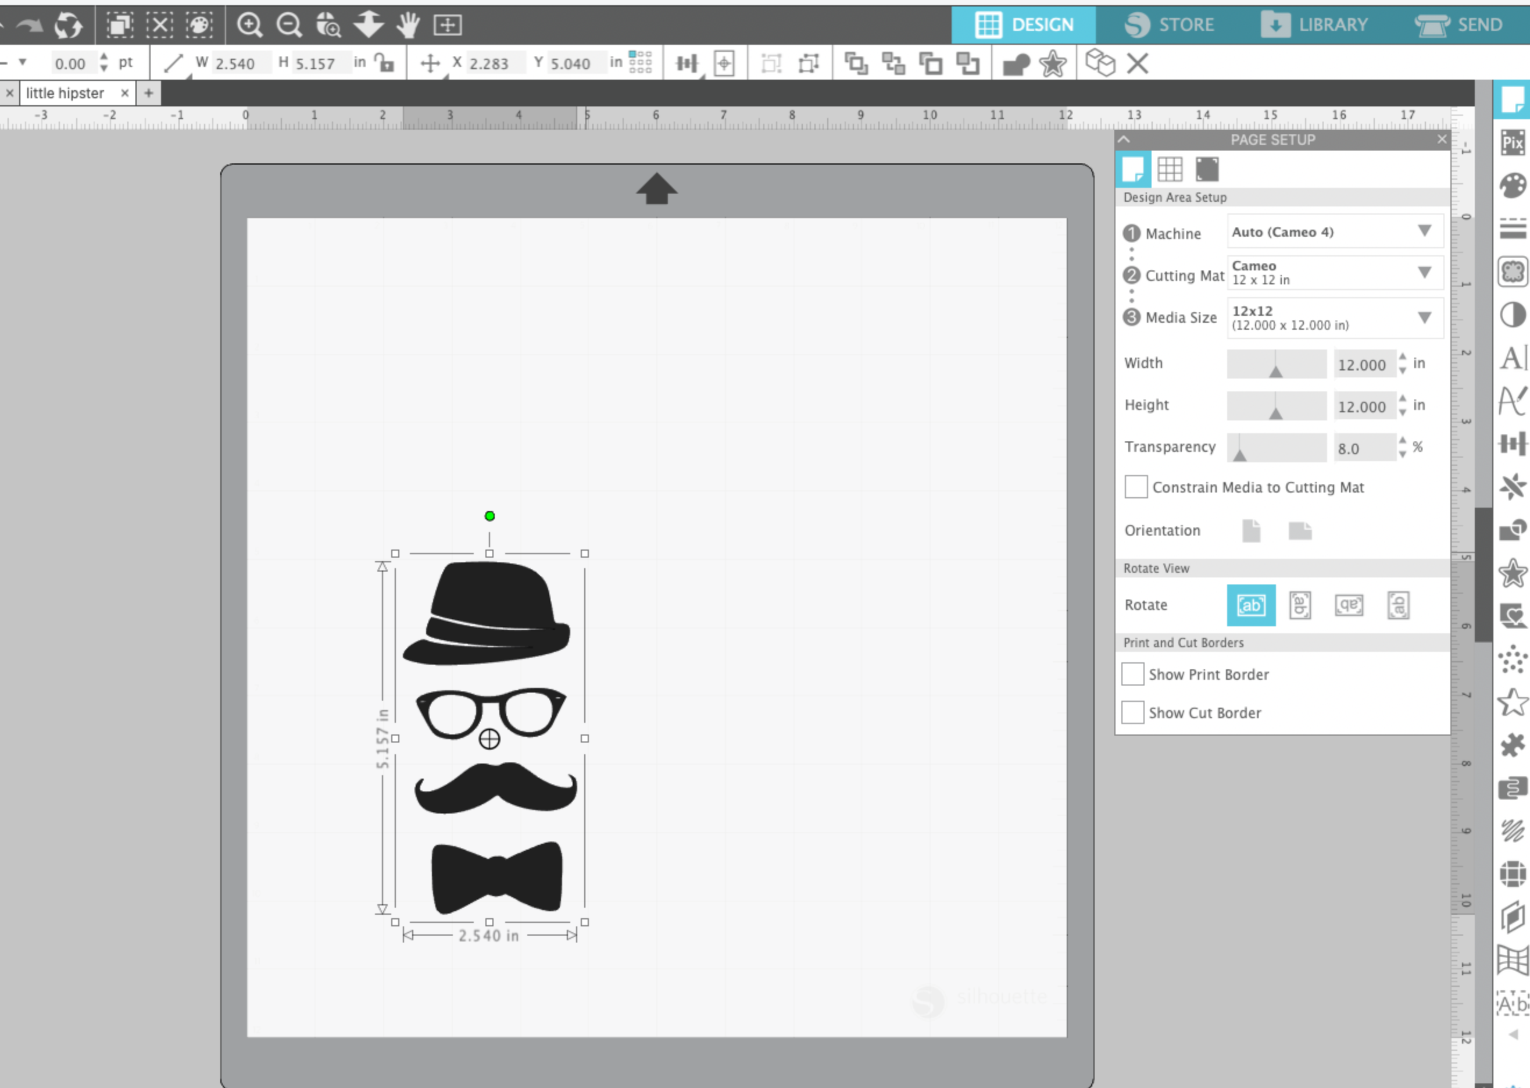Open the Line Style panel
This screenshot has width=1530, height=1088.
click(x=1513, y=228)
